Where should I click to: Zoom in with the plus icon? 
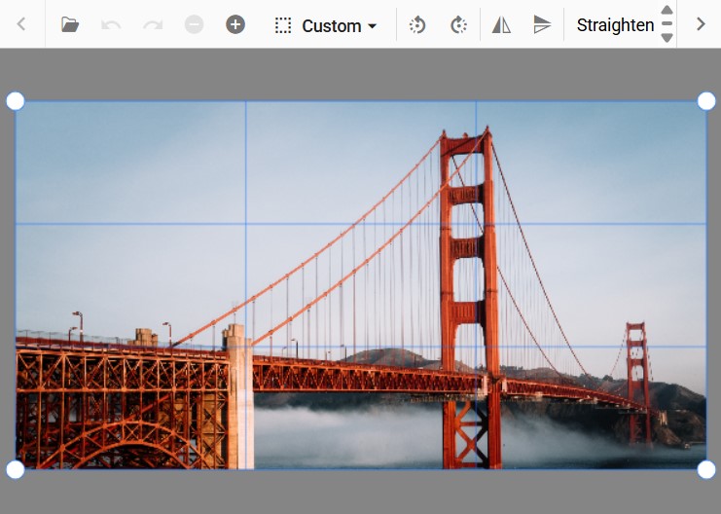tap(235, 24)
